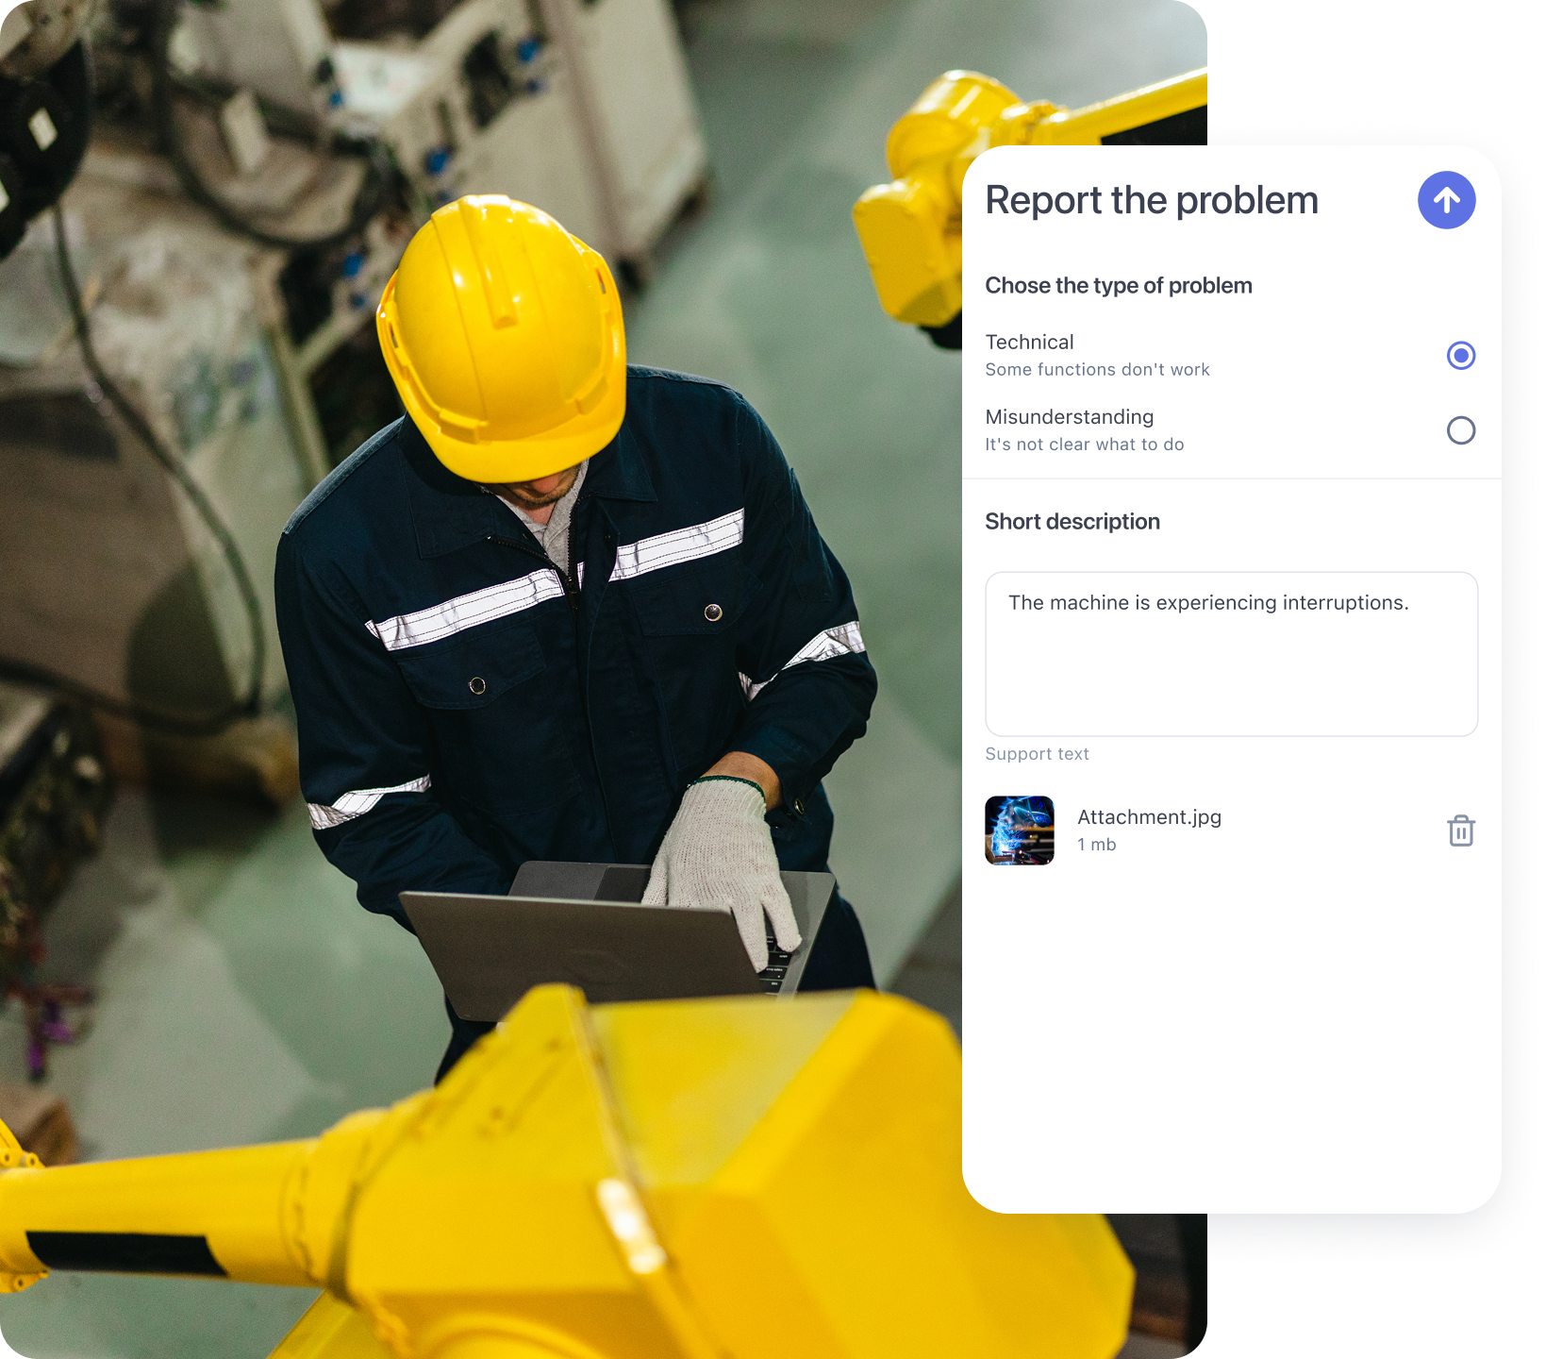The image size is (1562, 1359).
Task: Select the Technical radio button
Action: [x=1460, y=356]
